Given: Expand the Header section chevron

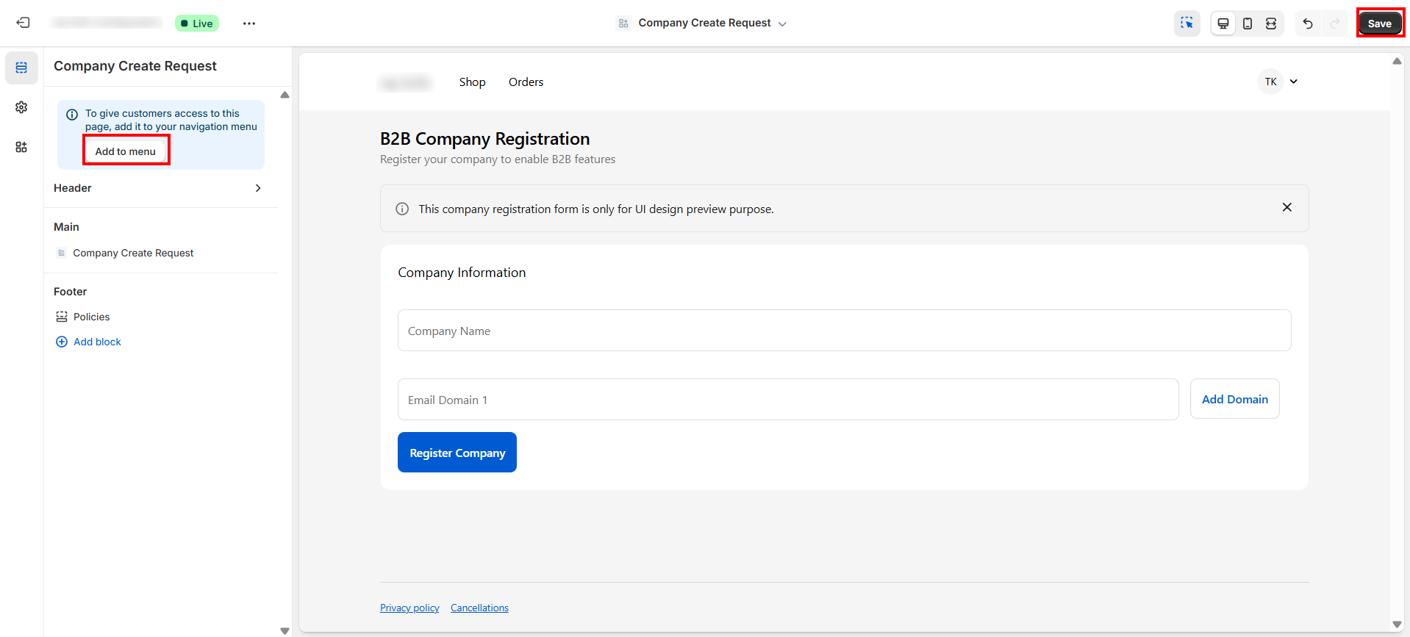Looking at the screenshot, I should click(258, 188).
